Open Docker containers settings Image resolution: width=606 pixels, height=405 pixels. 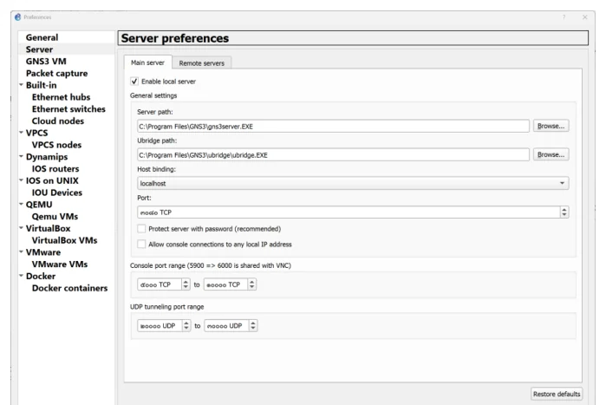coord(69,288)
